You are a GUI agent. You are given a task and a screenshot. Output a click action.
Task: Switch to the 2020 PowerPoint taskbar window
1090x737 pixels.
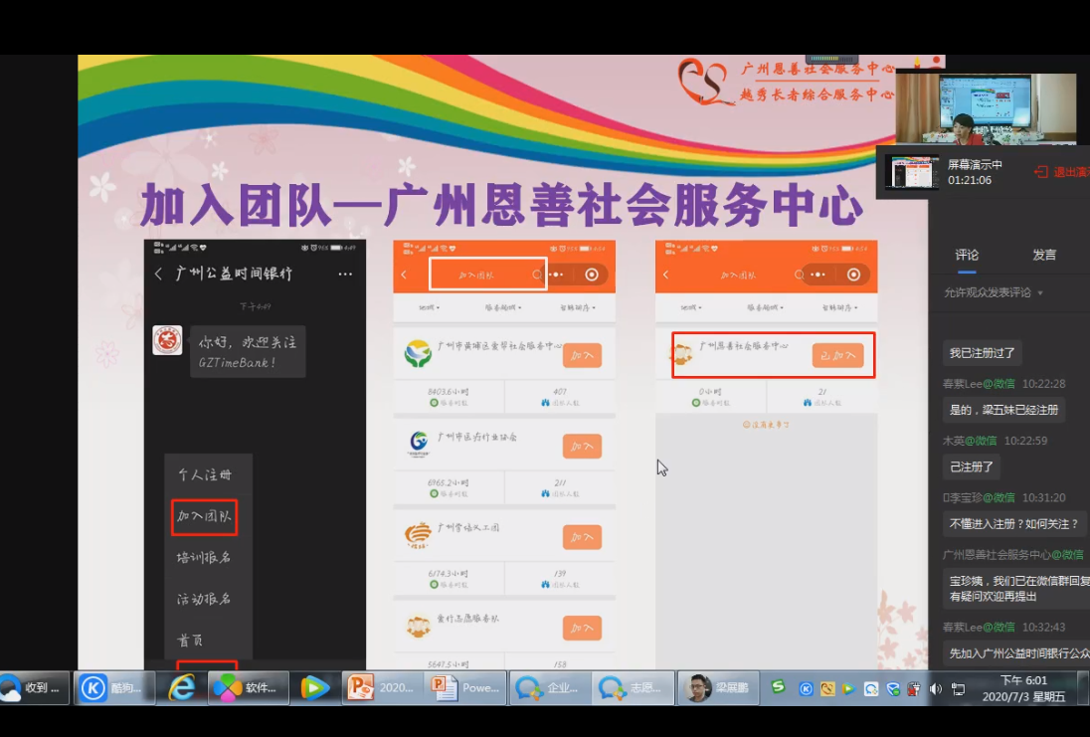tap(382, 688)
